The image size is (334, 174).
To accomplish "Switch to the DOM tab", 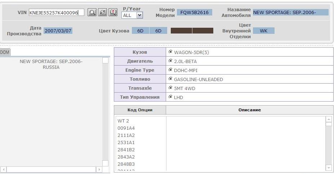I will (x=5, y=53).
